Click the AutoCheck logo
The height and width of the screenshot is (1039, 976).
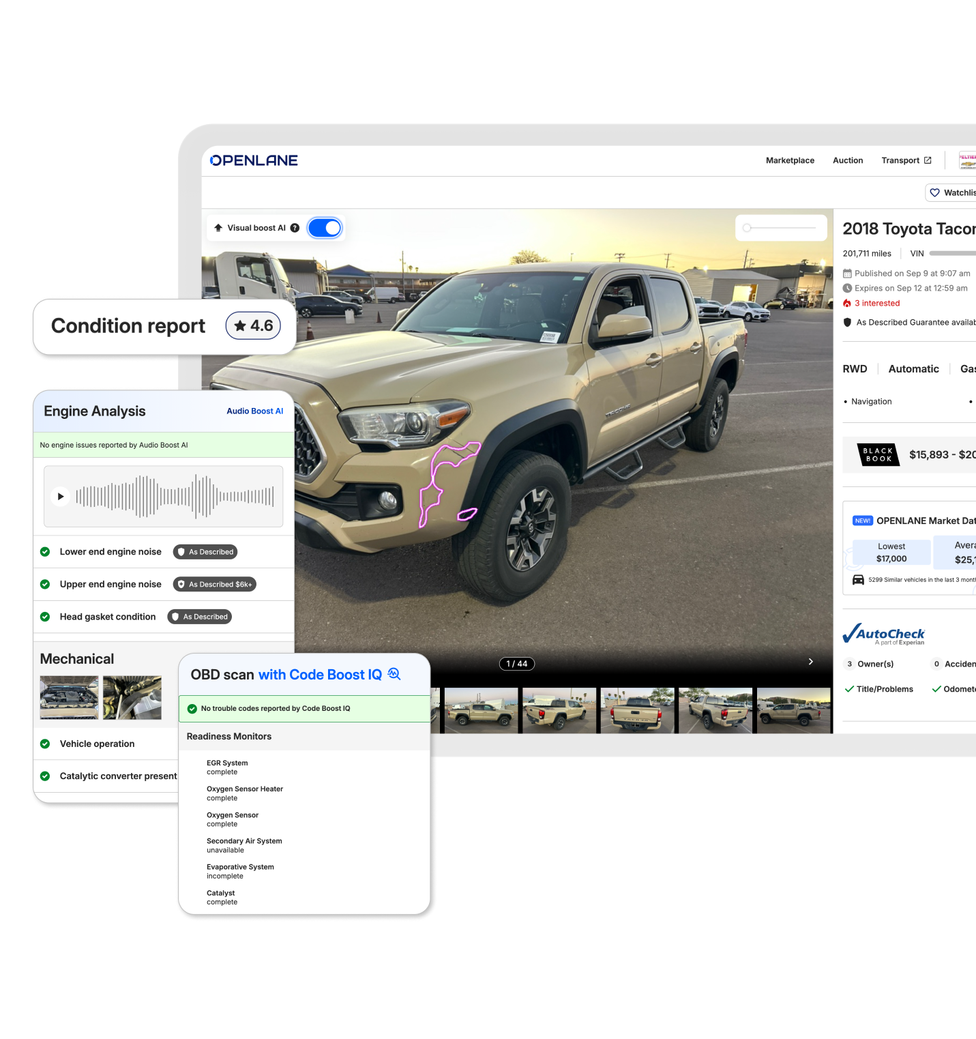884,634
